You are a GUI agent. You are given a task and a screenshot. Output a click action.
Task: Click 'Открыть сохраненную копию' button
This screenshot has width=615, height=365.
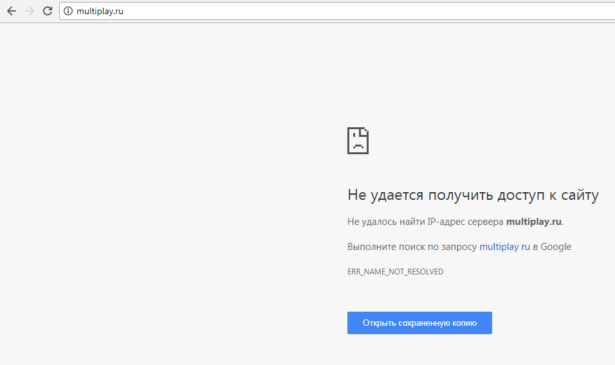click(x=419, y=323)
